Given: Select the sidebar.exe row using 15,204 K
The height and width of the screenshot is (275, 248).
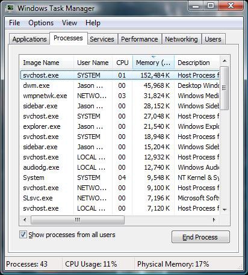Looking at the screenshot, I should [120, 147].
